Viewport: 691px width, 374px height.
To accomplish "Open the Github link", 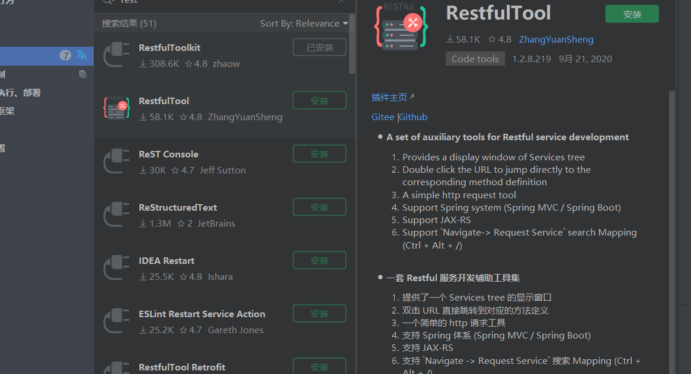I will coord(414,117).
